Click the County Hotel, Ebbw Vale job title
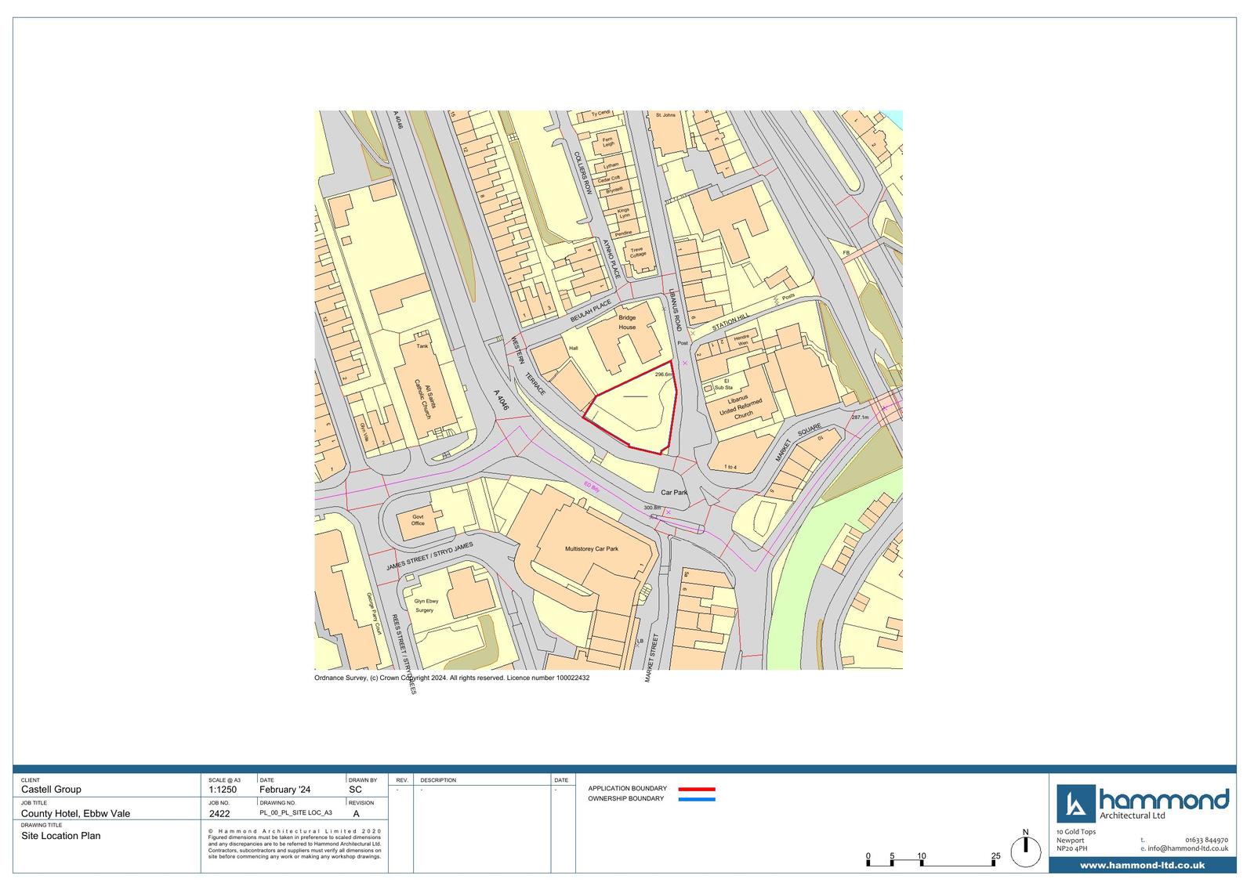This screenshot has width=1254, height=886. [x=75, y=813]
